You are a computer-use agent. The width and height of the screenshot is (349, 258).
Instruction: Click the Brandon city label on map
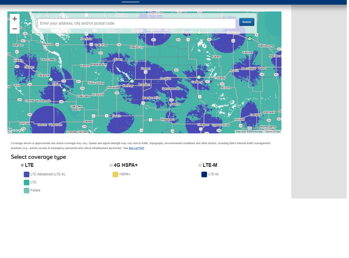coord(144,85)
